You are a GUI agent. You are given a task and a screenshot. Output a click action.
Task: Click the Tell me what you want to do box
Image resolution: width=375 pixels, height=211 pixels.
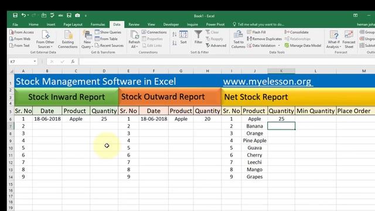[x=258, y=25]
